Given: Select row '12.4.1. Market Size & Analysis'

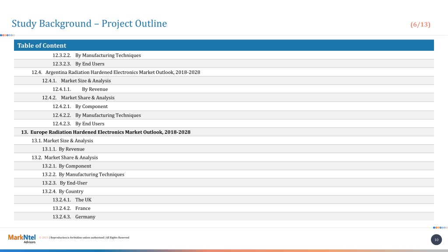Looking at the screenshot, I should point(224,80).
